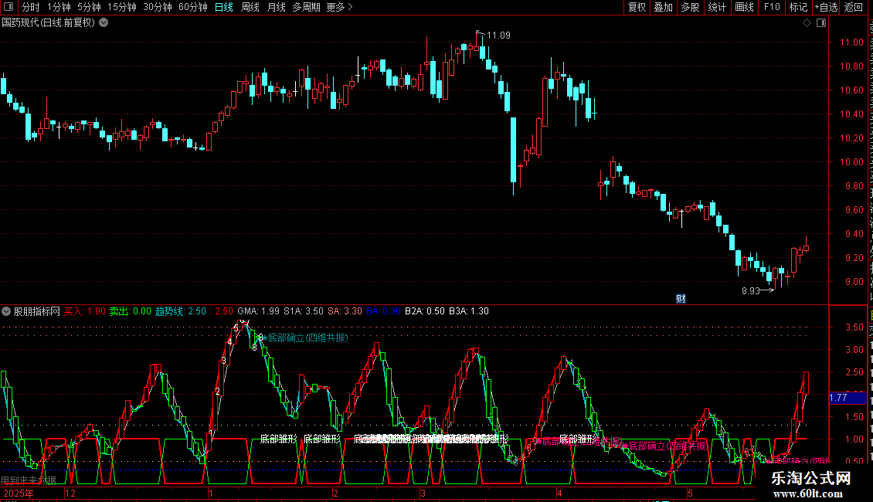
Task: Open dropdown beside 股朋指标网 indicator name
Action: 6,311
